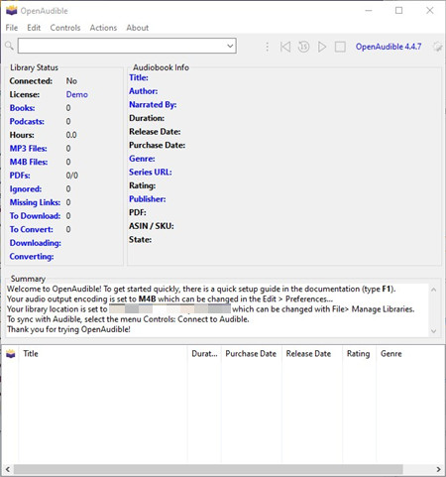Screen dimensions: 446x477
Task: Sort by the Genre column header
Action: pos(410,354)
